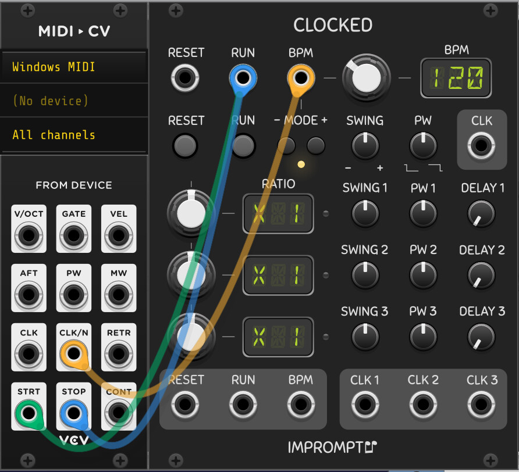Click the master PW knob
This screenshot has height=472, width=519.
click(x=423, y=145)
